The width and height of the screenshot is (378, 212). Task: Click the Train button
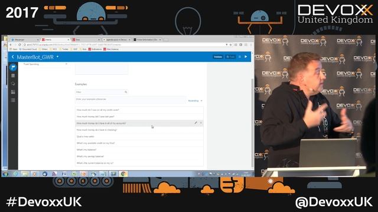230,57
